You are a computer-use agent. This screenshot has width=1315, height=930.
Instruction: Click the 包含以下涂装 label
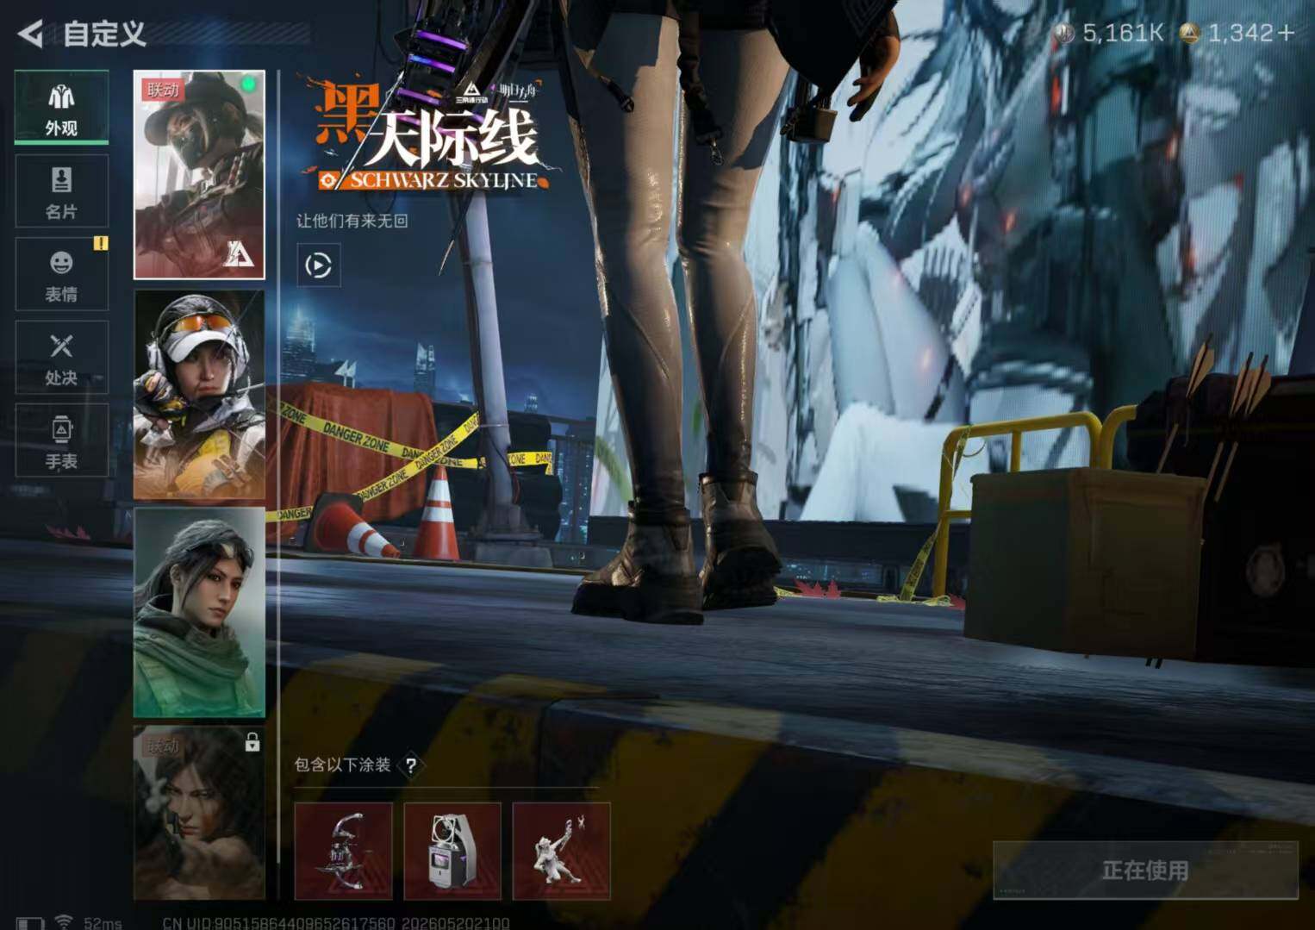pos(343,765)
